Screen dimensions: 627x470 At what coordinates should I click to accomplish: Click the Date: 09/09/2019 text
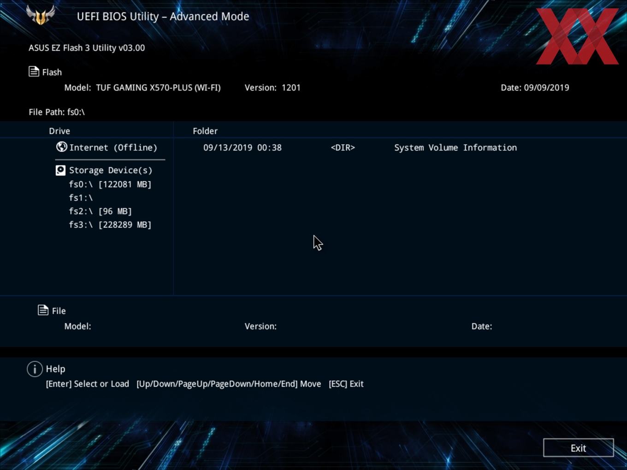(535, 88)
